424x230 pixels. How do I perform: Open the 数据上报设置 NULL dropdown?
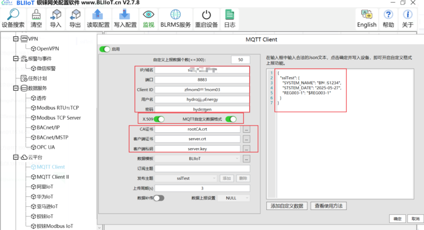[233, 198]
